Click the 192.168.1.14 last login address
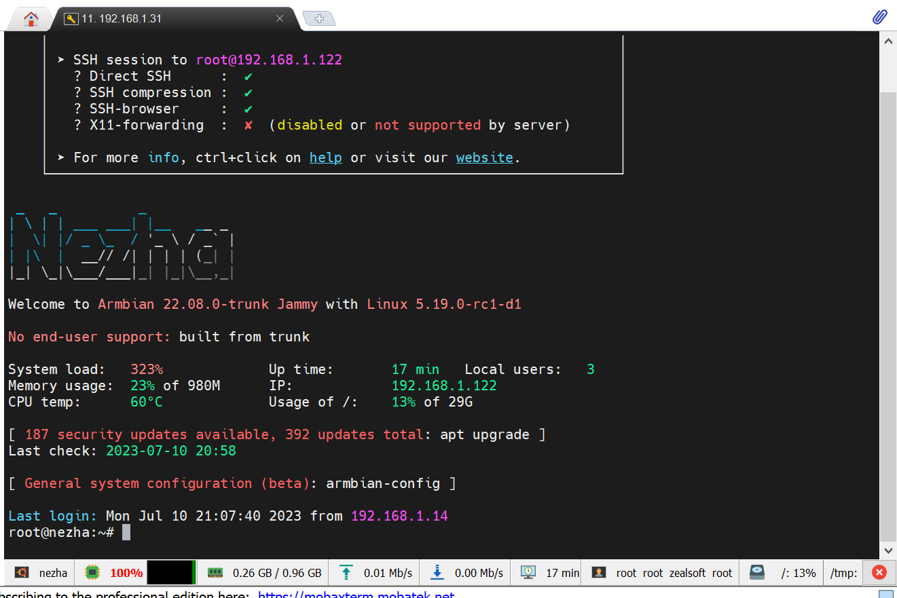The width and height of the screenshot is (897, 598). tap(399, 516)
